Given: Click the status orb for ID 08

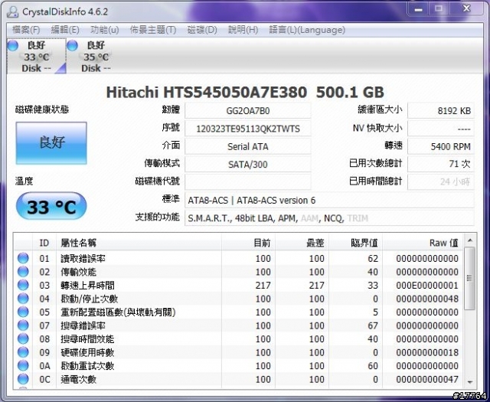Looking at the screenshot, I should (x=23, y=339).
